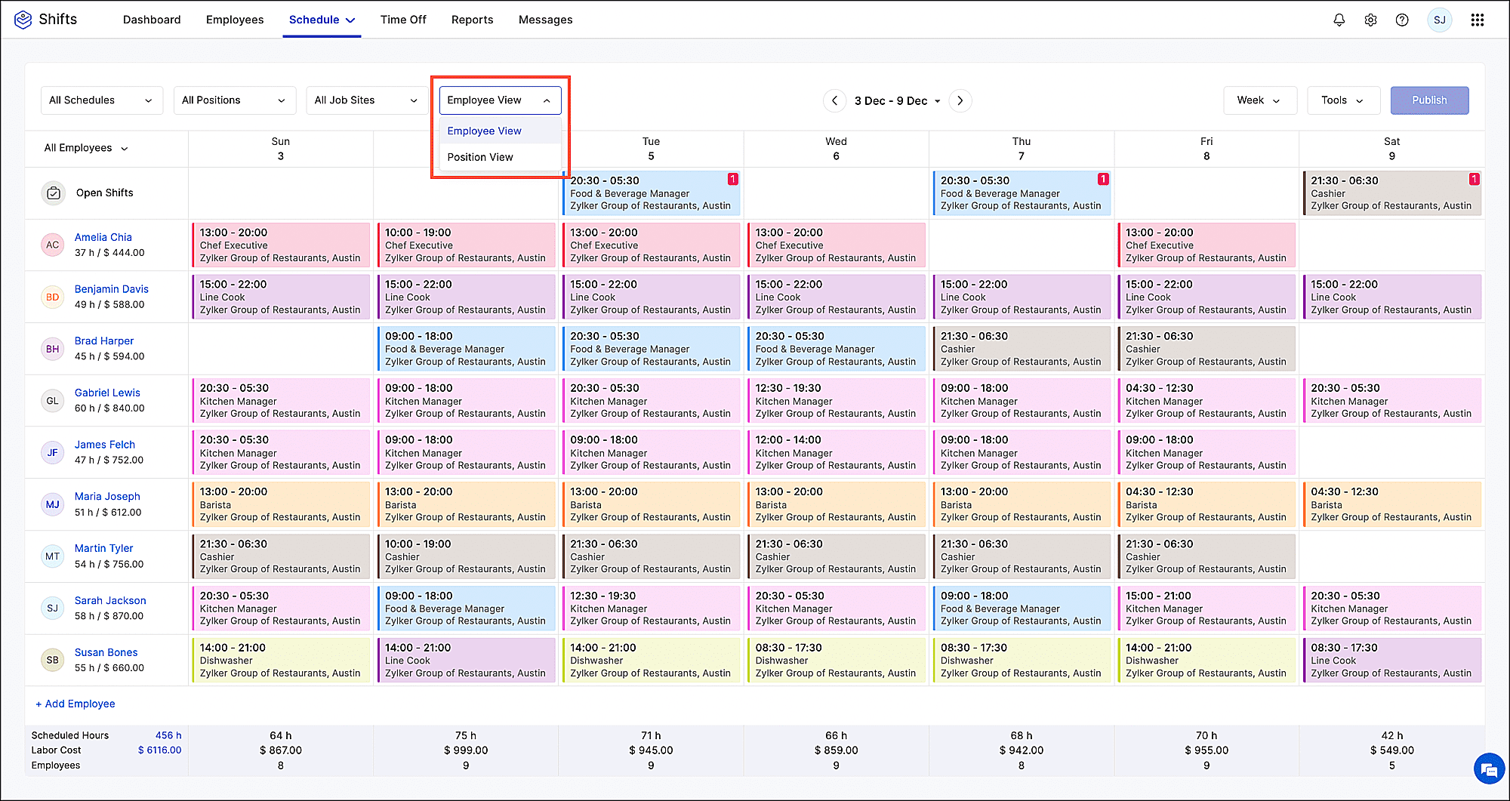This screenshot has height=801, width=1510.
Task: Open the help question mark icon
Action: [x=1402, y=20]
